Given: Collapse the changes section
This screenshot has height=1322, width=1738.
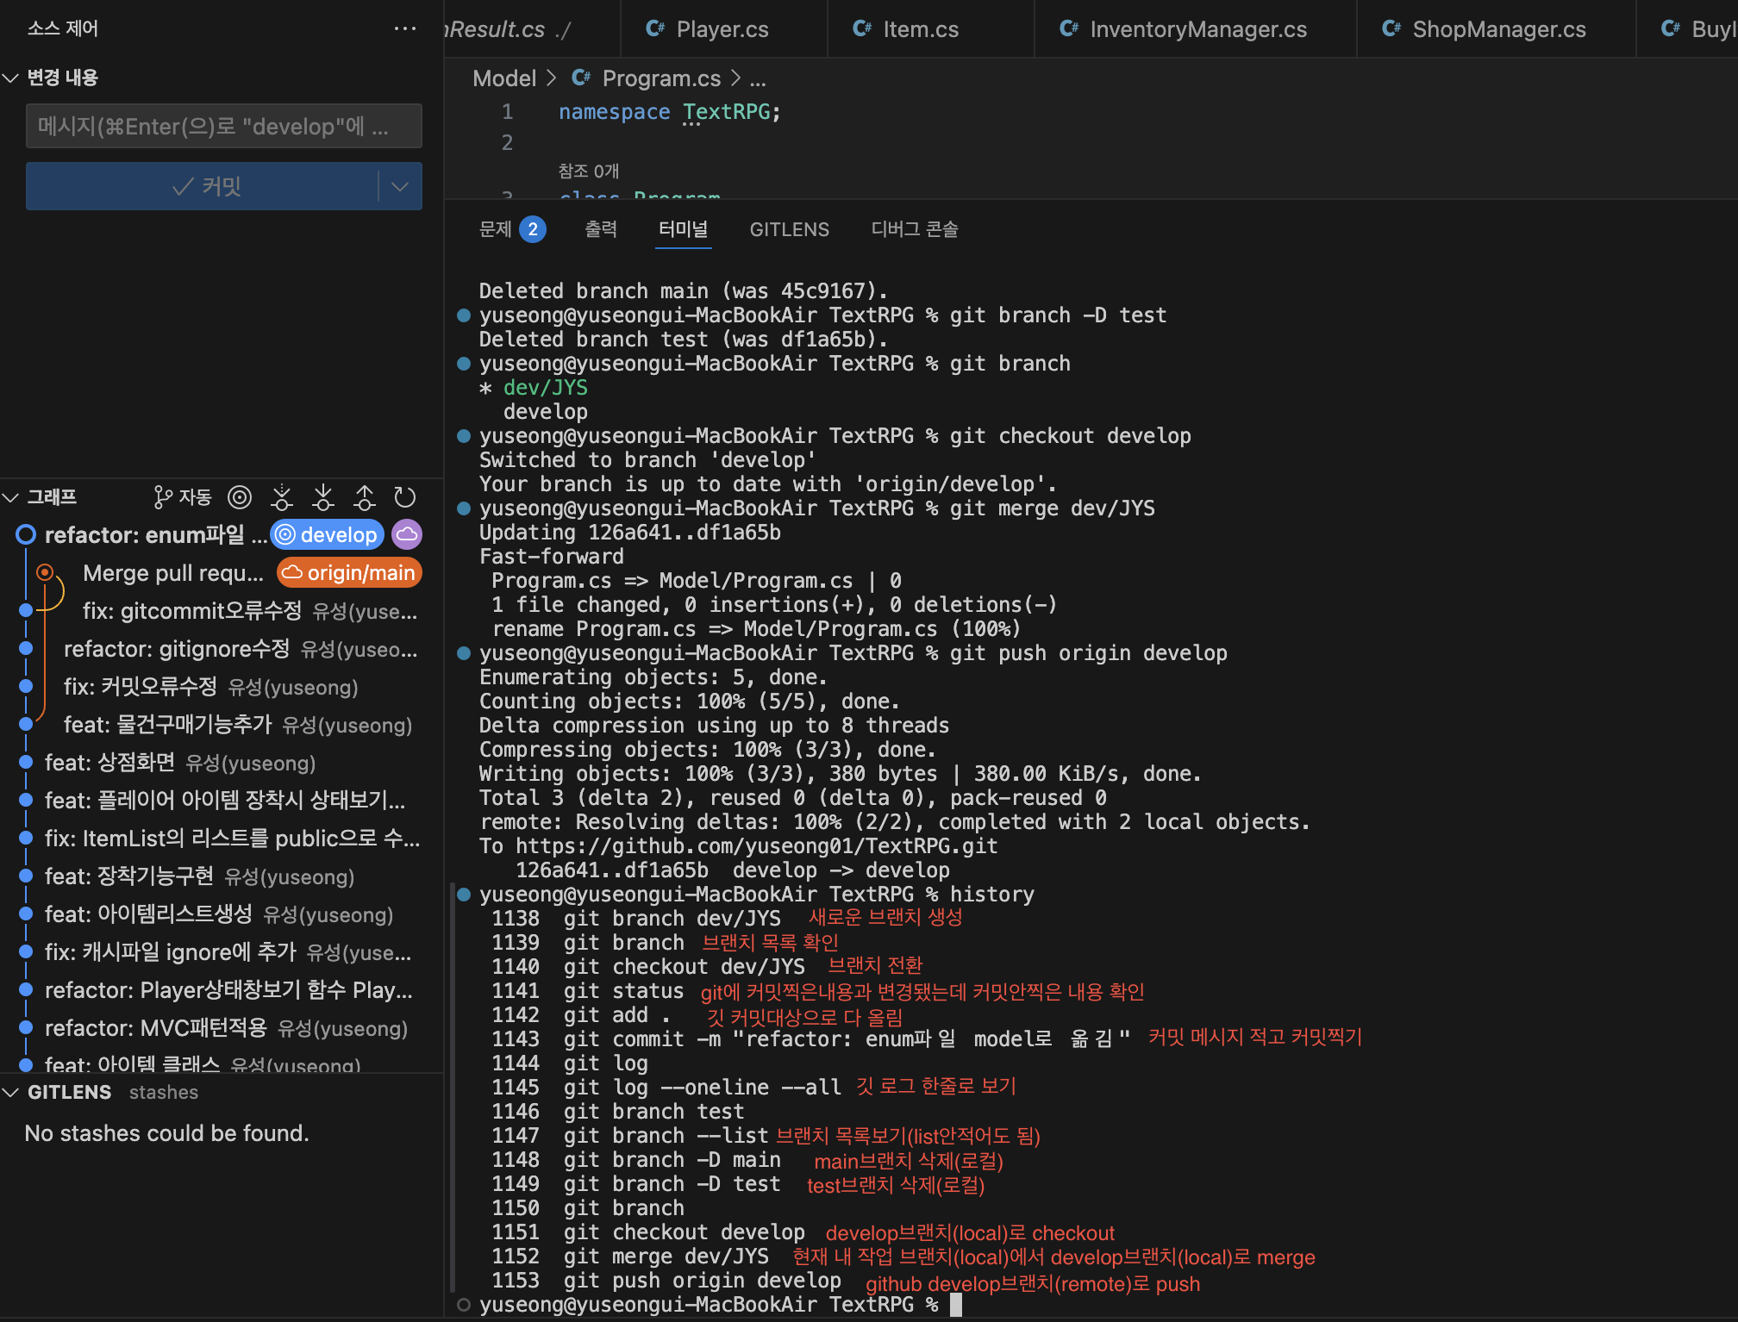Looking at the screenshot, I should [11, 78].
